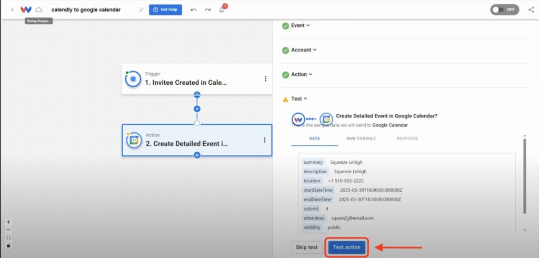Undo the last change
Screen dimensions: 539x258
194,9
